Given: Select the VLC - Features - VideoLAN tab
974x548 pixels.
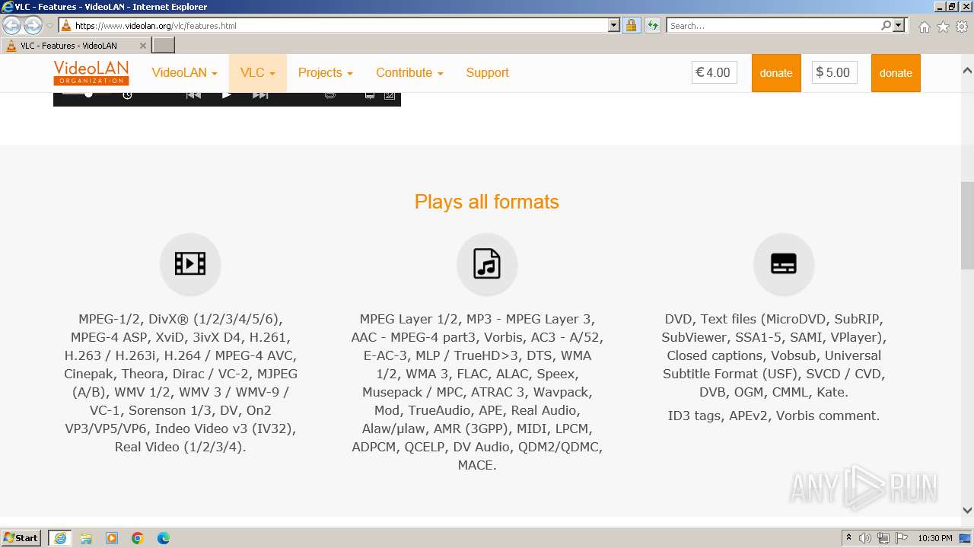Looking at the screenshot, I should pyautogui.click(x=76, y=45).
